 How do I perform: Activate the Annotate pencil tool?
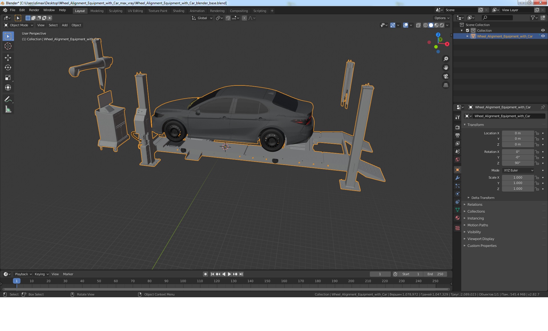8,99
